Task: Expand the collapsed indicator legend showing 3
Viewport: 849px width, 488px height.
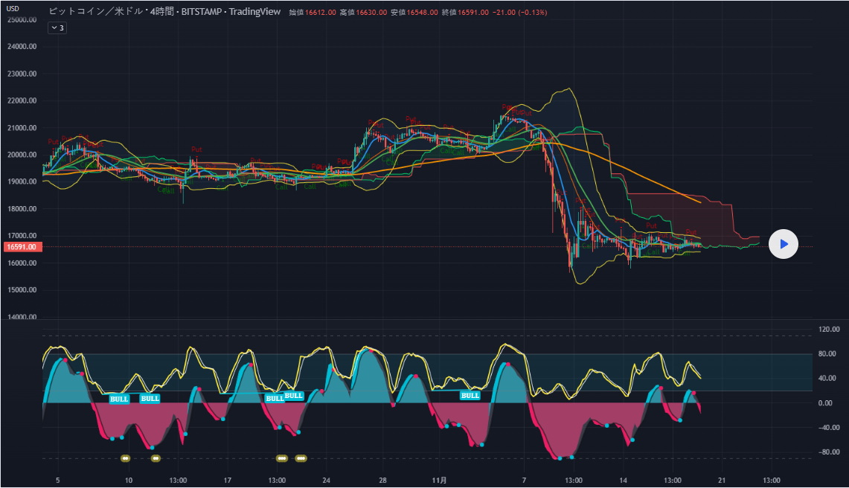Action: click(x=57, y=28)
